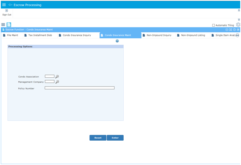Expand toolbar with the down chevron icon
Screen dimensions: 241x165
(x=239, y=20)
